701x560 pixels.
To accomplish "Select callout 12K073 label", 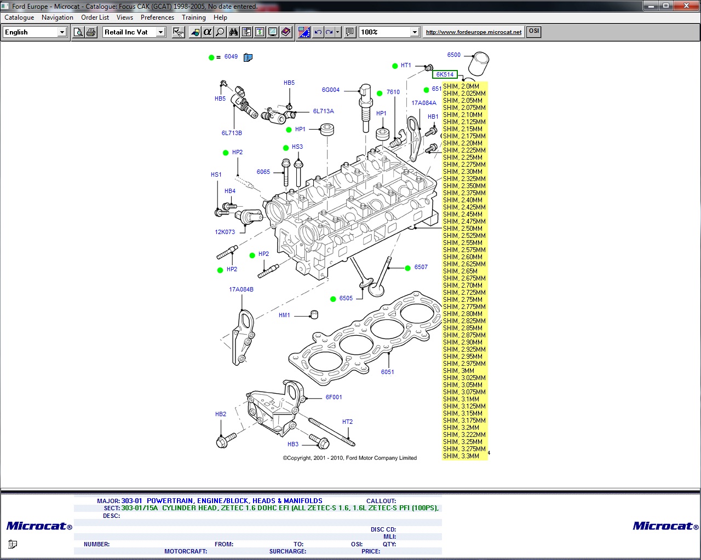I will point(225,232).
